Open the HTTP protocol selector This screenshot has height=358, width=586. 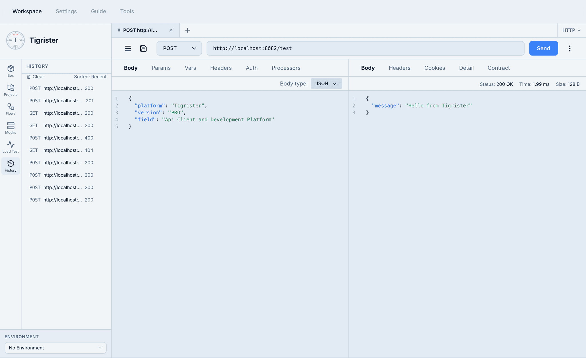[x=571, y=30]
